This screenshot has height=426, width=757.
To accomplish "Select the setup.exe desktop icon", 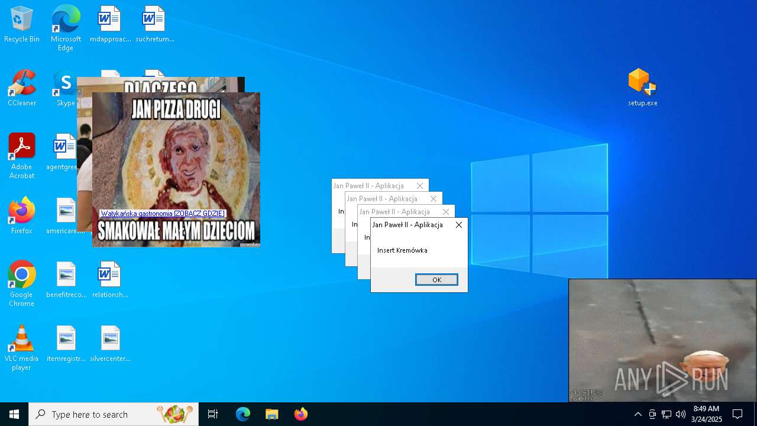I will coord(642,88).
